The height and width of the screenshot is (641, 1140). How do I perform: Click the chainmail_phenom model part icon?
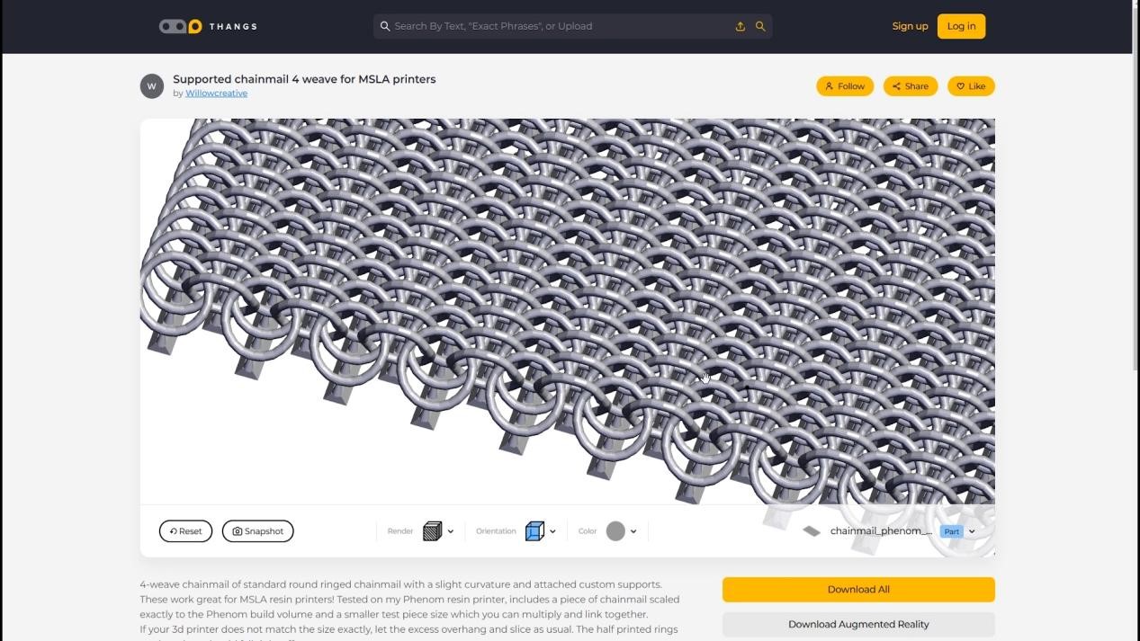click(812, 531)
